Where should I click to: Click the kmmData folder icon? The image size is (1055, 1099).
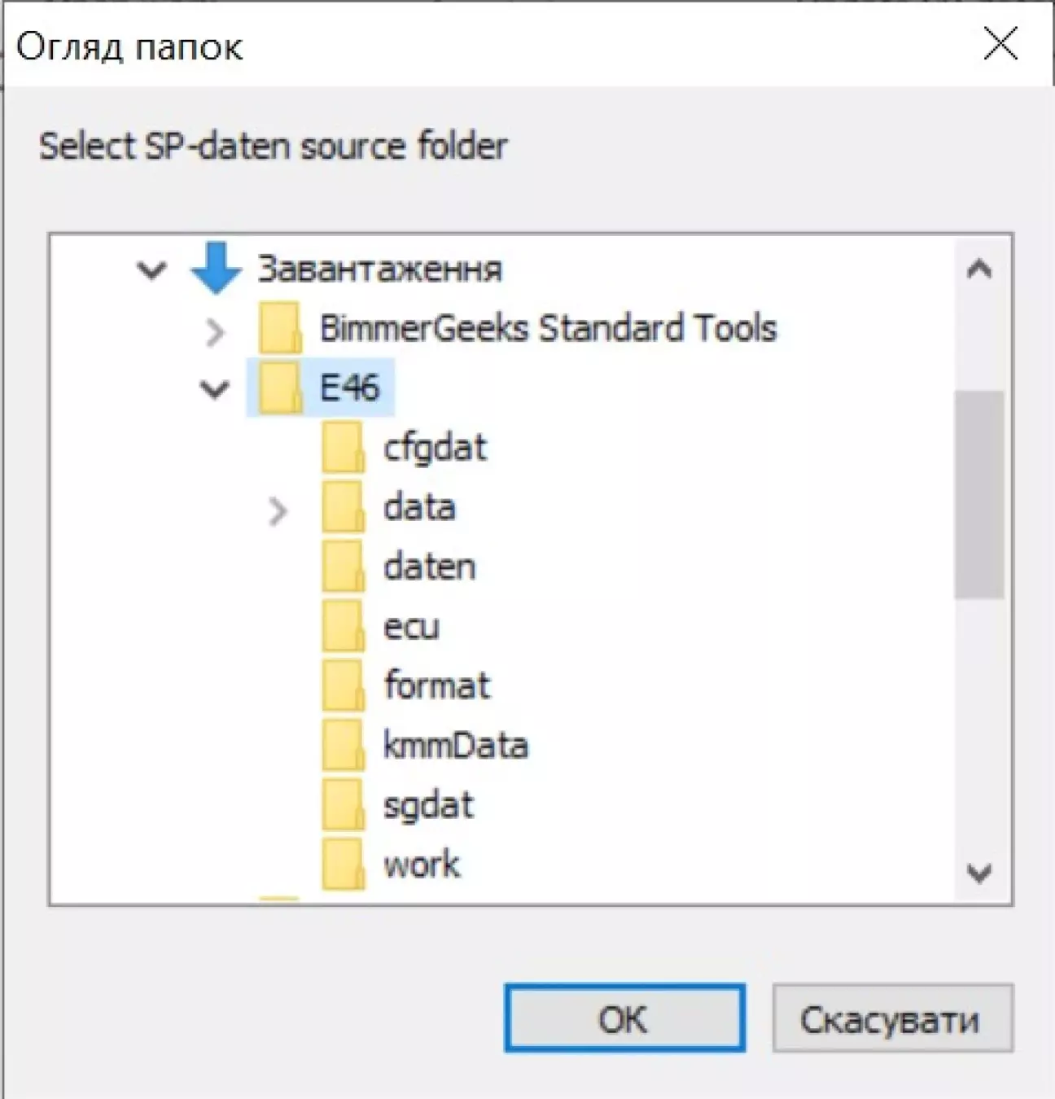(343, 745)
